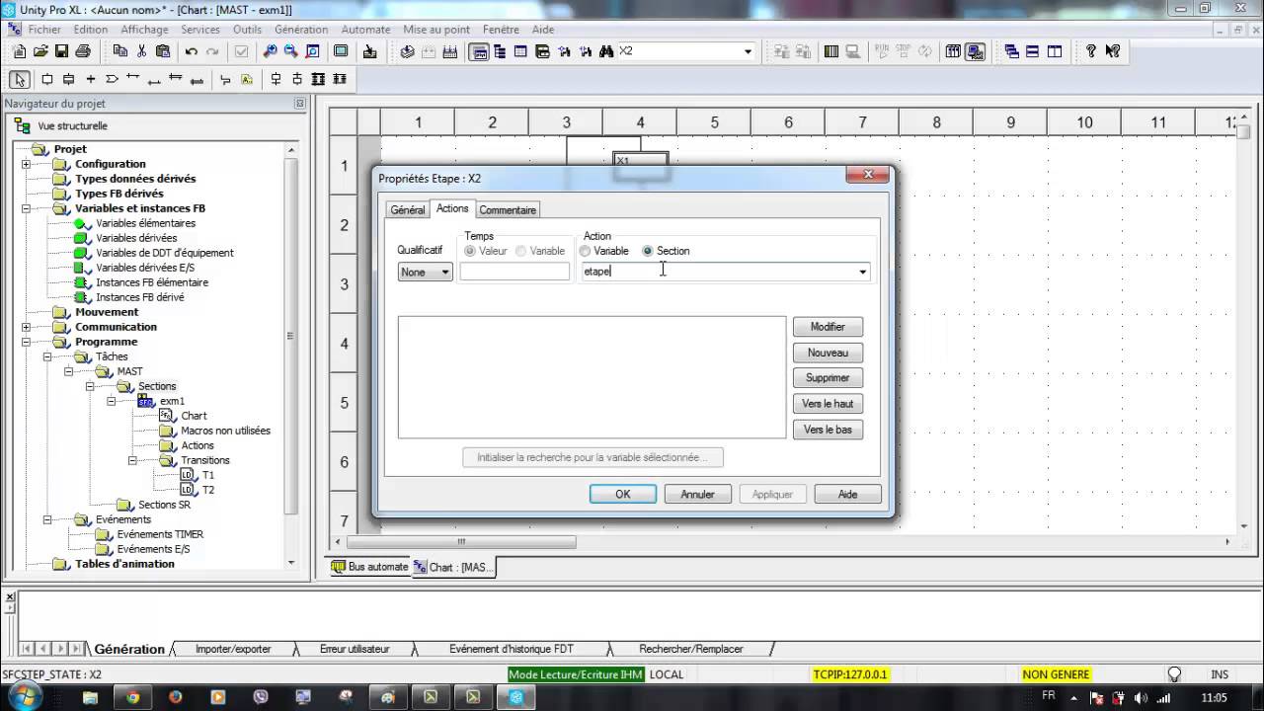
Task: Expand the Communication tree node
Action: (x=26, y=327)
